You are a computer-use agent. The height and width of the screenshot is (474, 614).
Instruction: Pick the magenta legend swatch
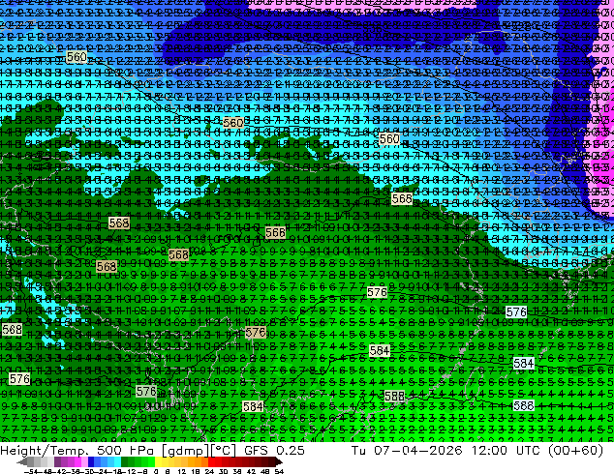(x=77, y=462)
